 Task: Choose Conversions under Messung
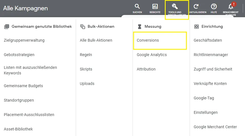click(x=148, y=40)
